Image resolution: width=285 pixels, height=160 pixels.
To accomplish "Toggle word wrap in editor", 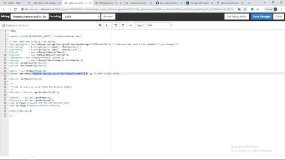I will (x=131, y=25).
